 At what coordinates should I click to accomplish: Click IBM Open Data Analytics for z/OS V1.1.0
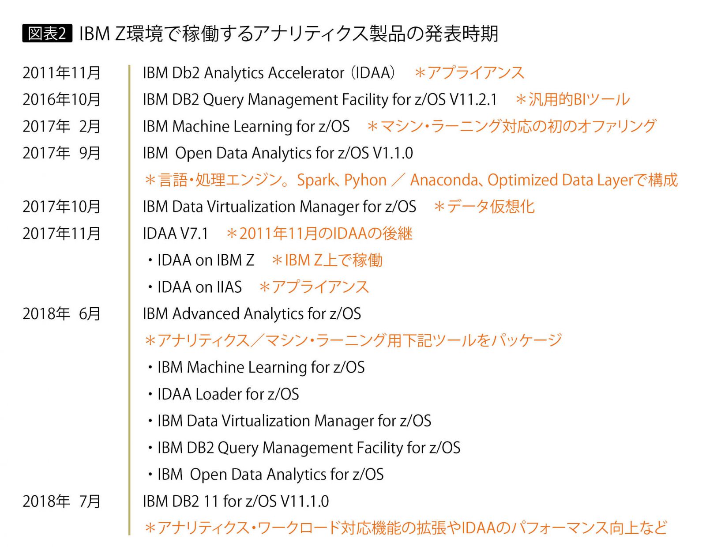[x=278, y=153]
